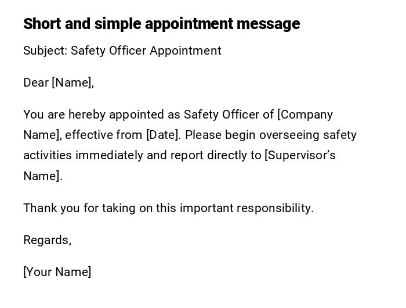The height and width of the screenshot is (308, 406).
Task: Click the word "important" in the thank-you line
Action: [x=206, y=208]
